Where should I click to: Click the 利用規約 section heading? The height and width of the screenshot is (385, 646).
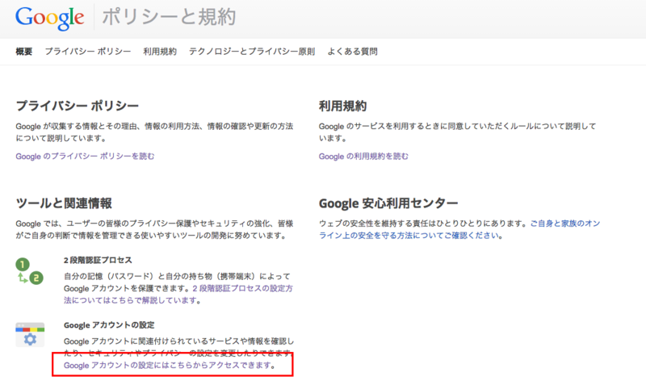tap(342, 106)
